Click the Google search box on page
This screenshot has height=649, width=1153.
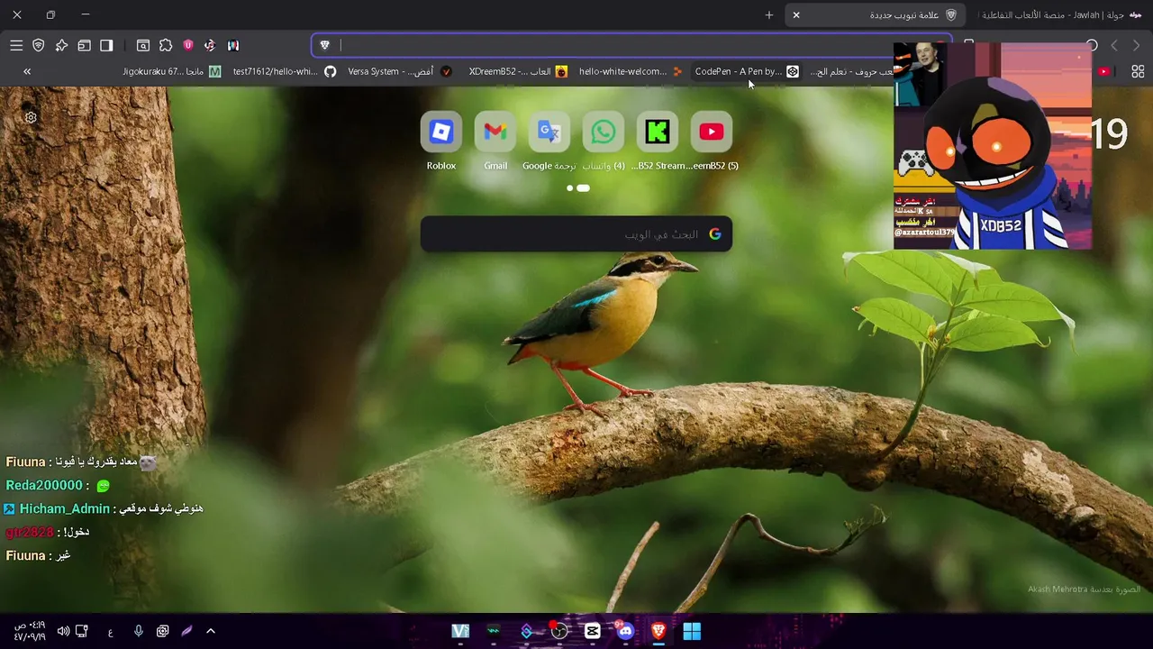[x=576, y=234]
